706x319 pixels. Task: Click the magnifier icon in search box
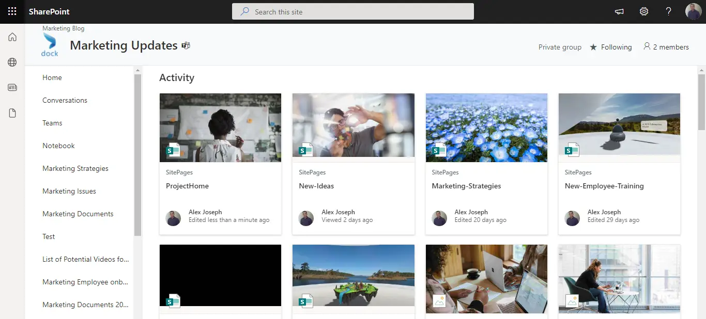pos(245,11)
